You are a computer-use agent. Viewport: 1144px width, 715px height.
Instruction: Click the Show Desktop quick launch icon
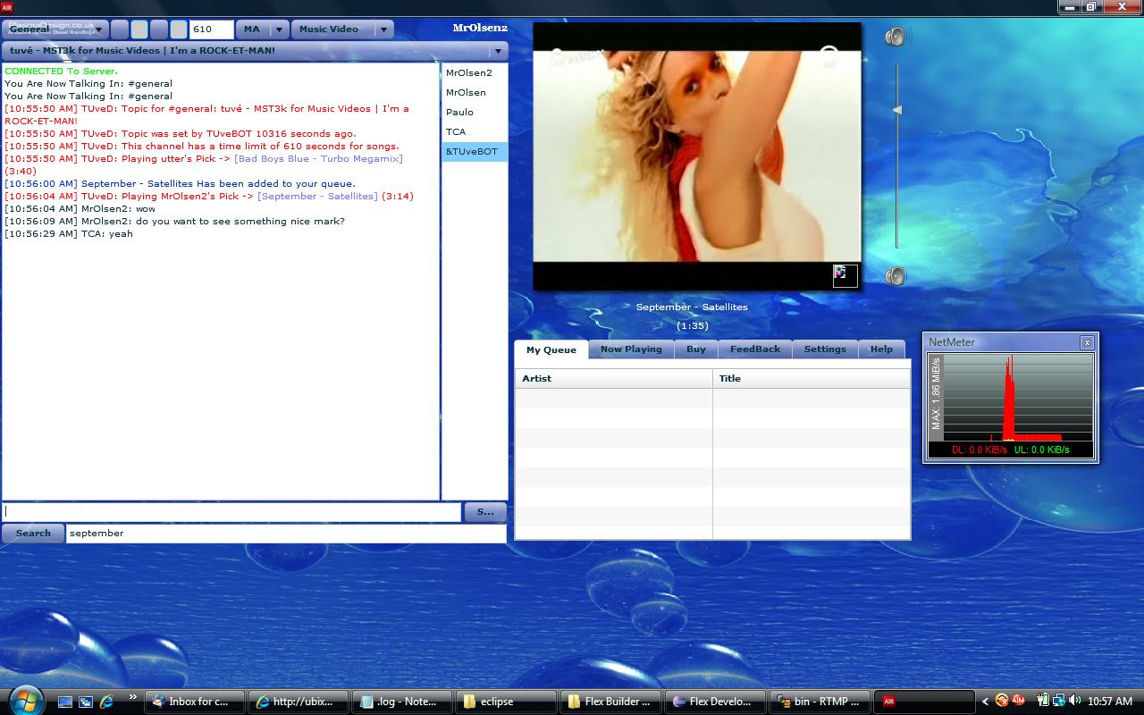(x=65, y=702)
